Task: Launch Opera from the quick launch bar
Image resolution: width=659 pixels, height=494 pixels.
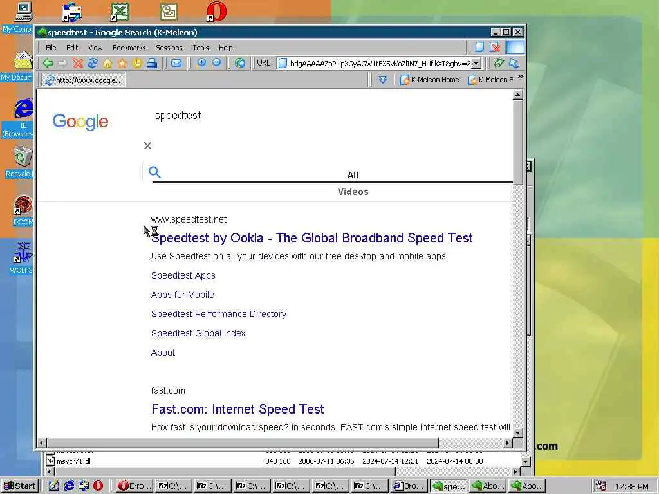Action: 98,486
